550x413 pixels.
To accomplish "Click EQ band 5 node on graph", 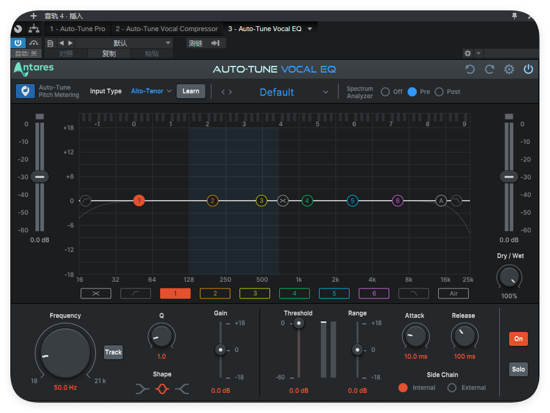I will pyautogui.click(x=353, y=201).
